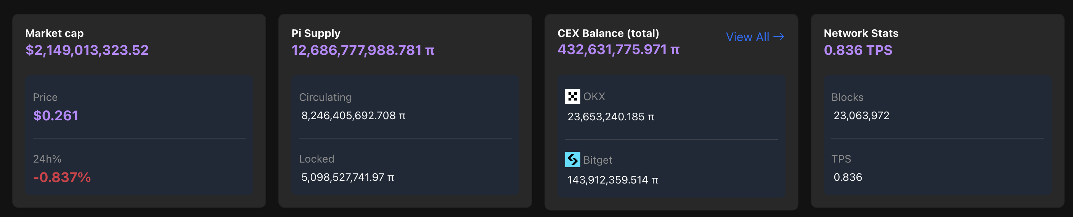Click the total CEX balance amount
1073x217 pixels.
618,50
